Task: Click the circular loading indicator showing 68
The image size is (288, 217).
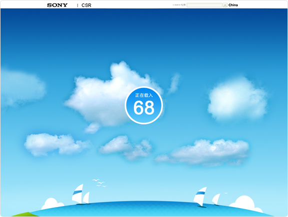Action: pos(144,105)
